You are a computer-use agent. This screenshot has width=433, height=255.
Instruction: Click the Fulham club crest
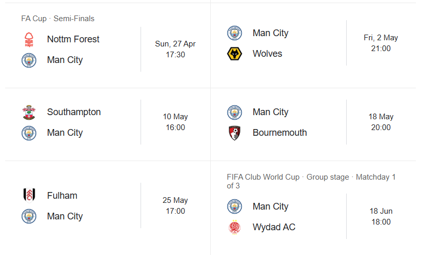click(x=29, y=196)
